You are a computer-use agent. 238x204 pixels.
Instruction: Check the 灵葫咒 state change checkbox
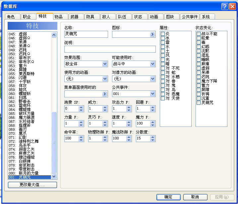(x=199, y=103)
